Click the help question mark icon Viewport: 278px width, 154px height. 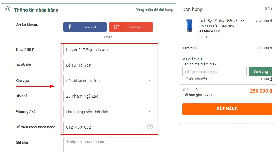[x=150, y=127]
